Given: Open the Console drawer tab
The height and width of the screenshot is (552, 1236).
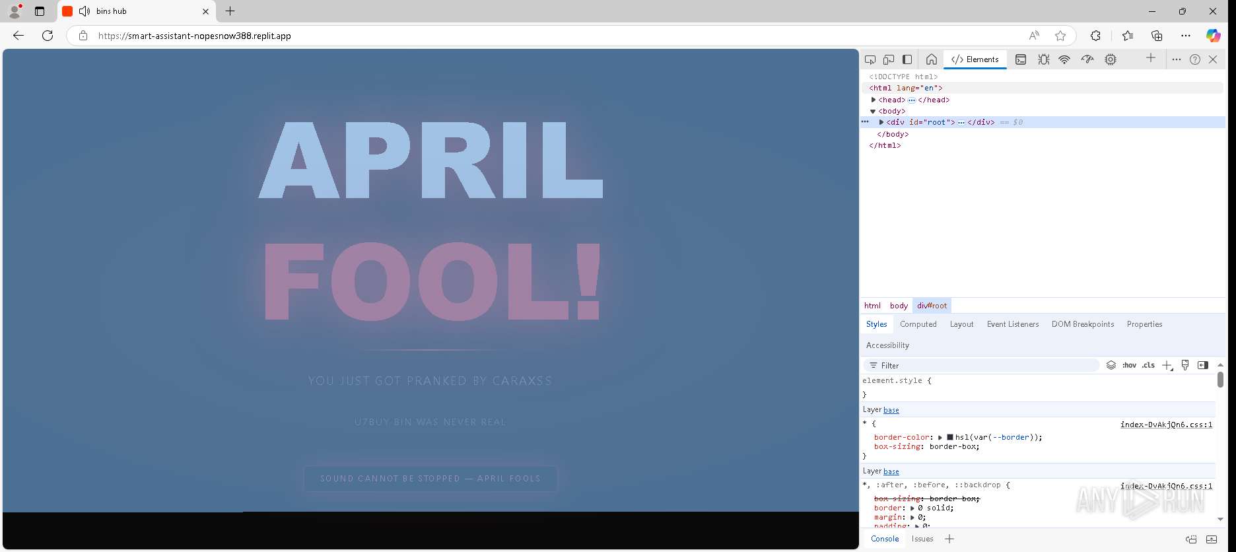Looking at the screenshot, I should pos(885,539).
